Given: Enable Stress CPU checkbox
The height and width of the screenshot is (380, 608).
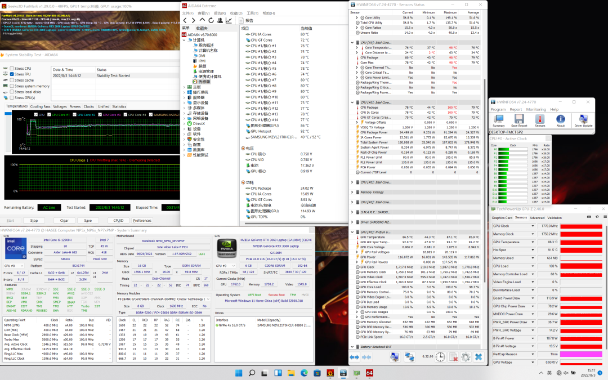Looking at the screenshot, I should click(12, 69).
